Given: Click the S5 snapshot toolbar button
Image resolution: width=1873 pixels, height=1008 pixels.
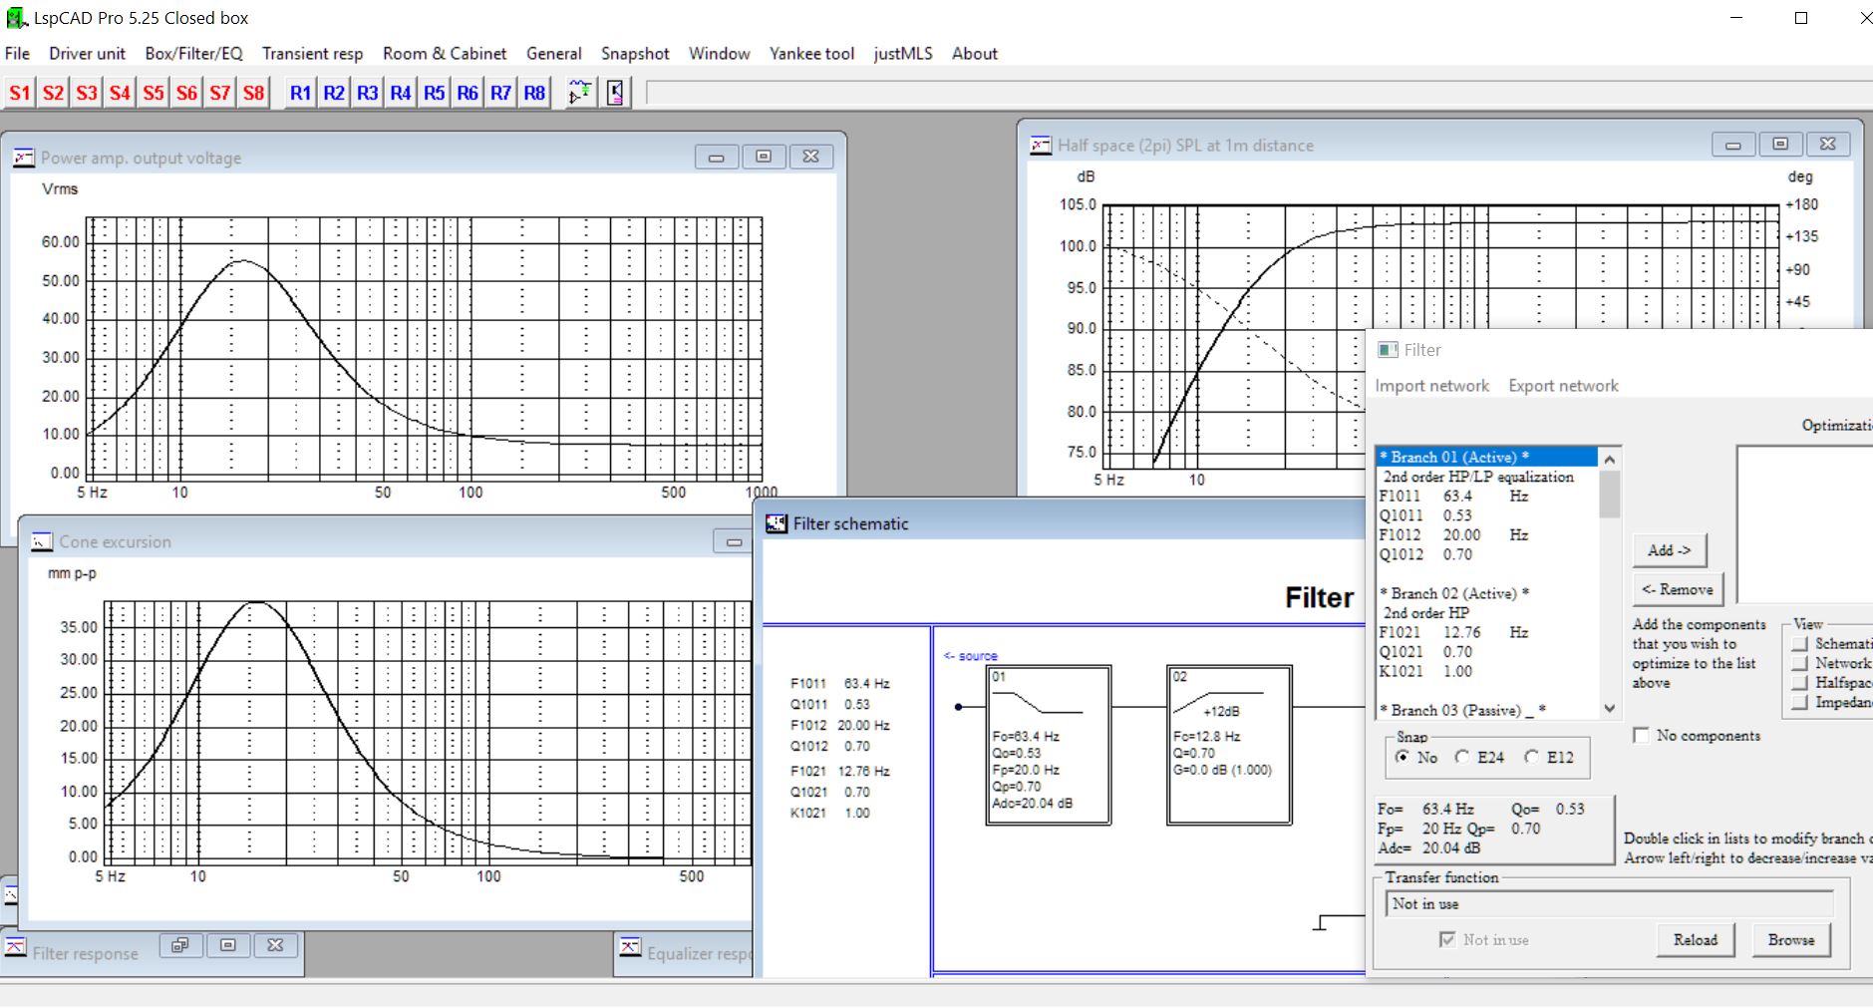Looking at the screenshot, I should coord(154,93).
